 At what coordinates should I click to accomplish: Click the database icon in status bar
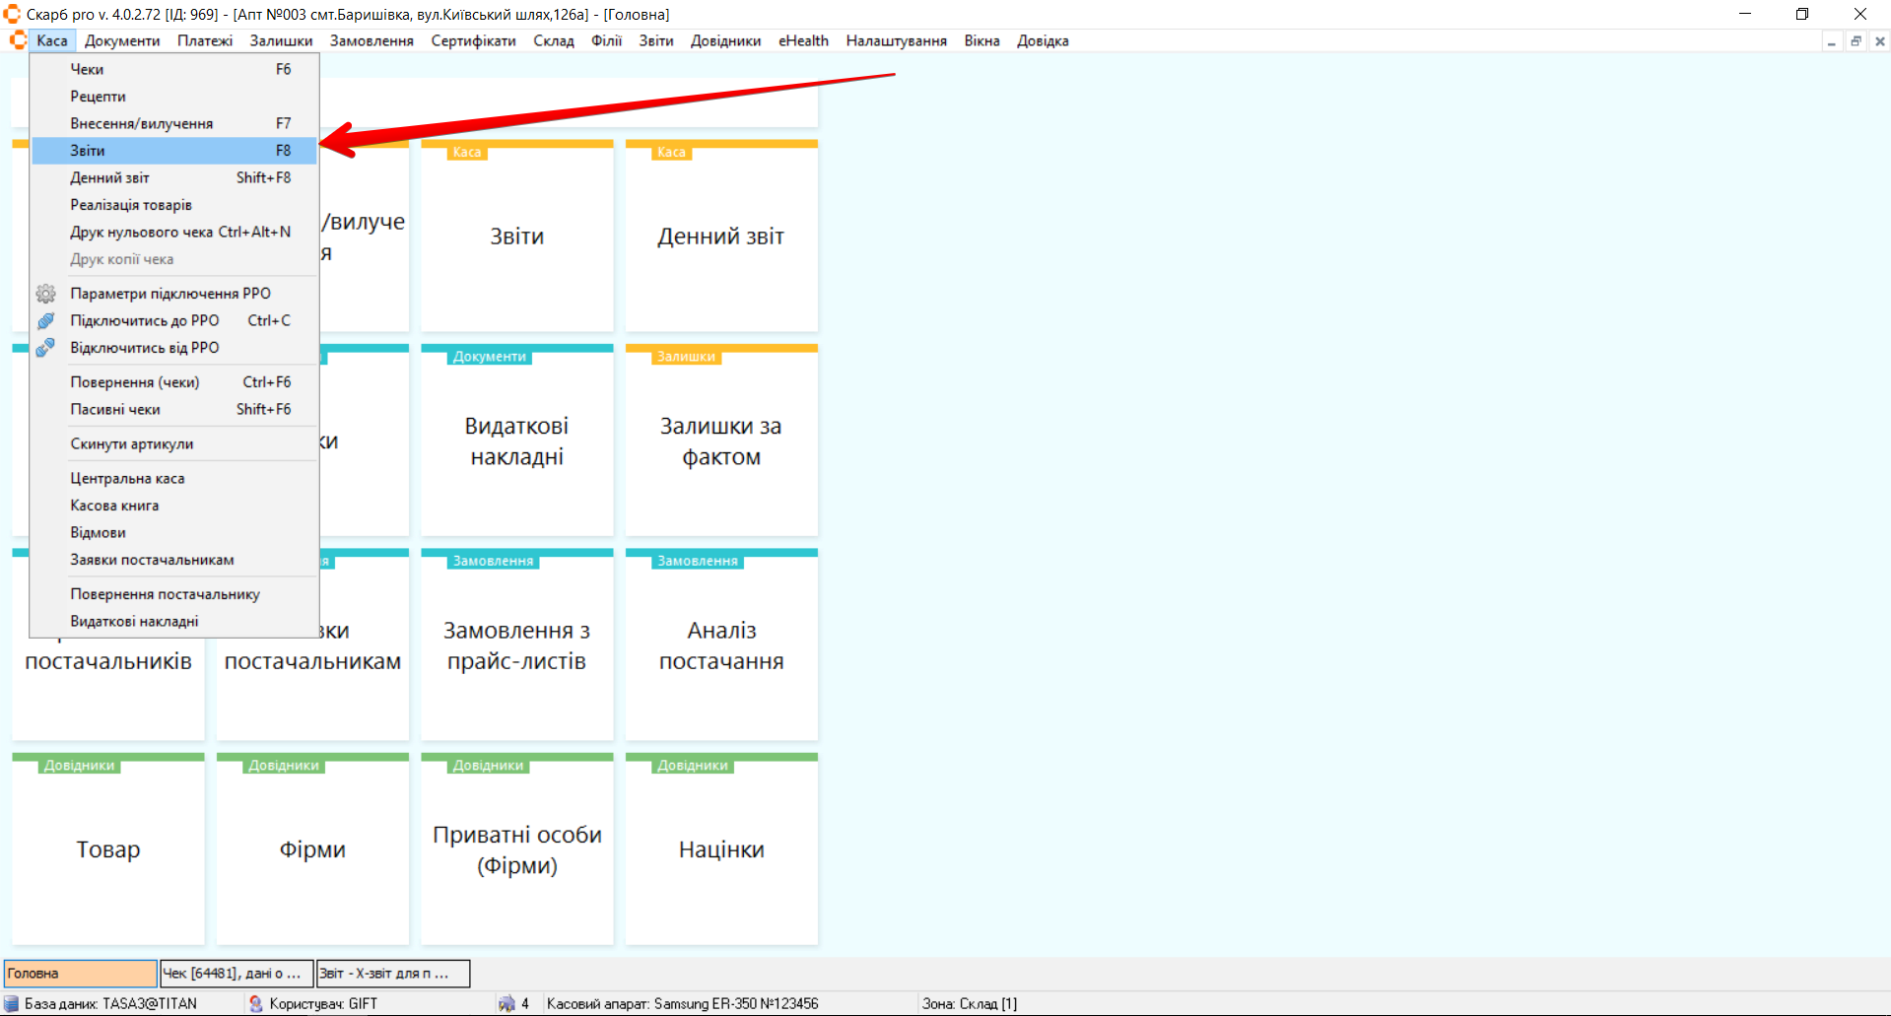[x=12, y=1003]
